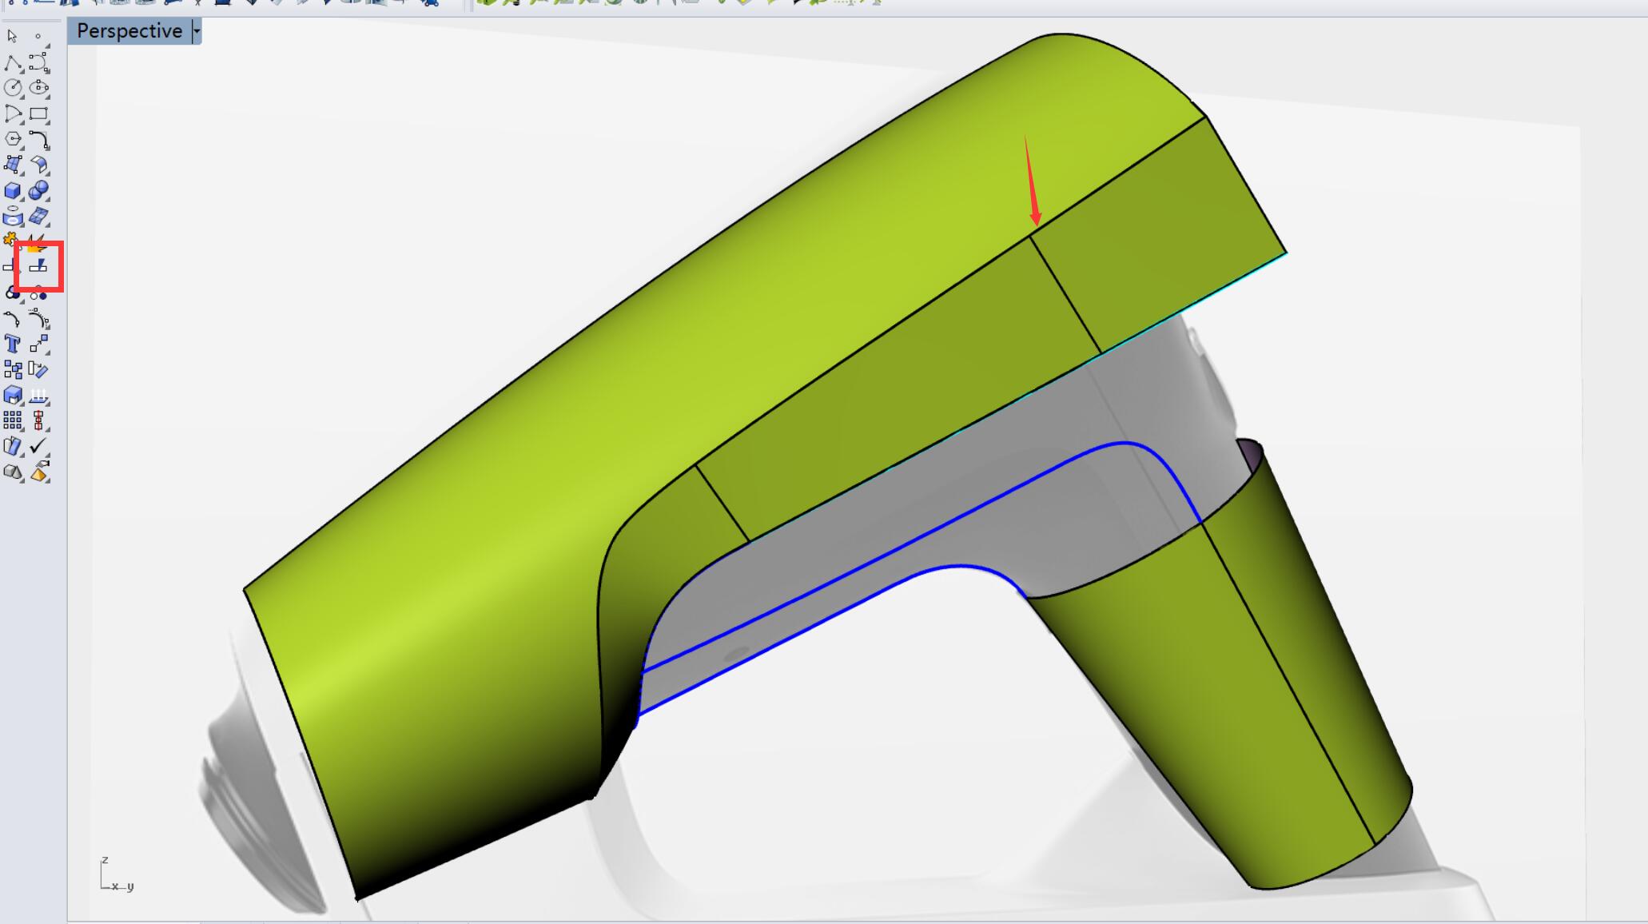
Task: Select the Rectangle tool
Action: coord(38,114)
